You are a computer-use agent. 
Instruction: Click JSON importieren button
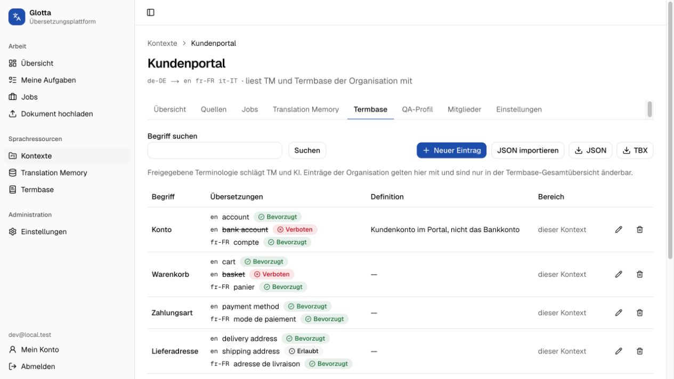pos(528,150)
